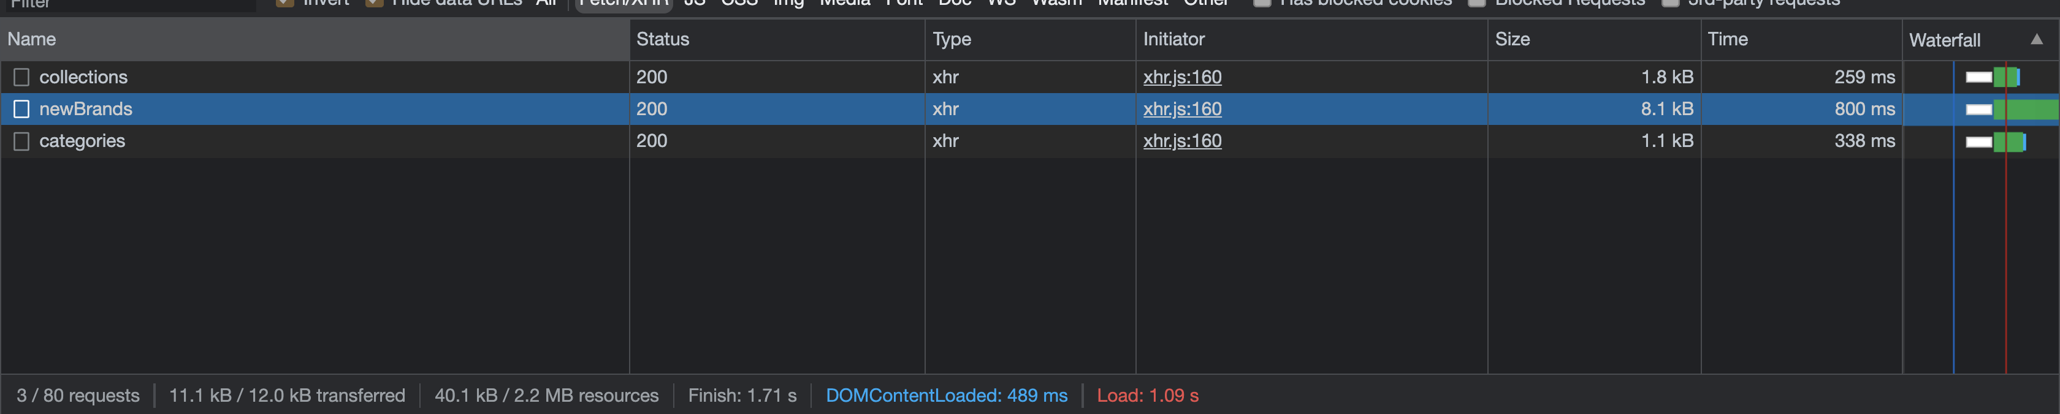
Task: Switch to the Media filter tab
Action: tap(844, 2)
